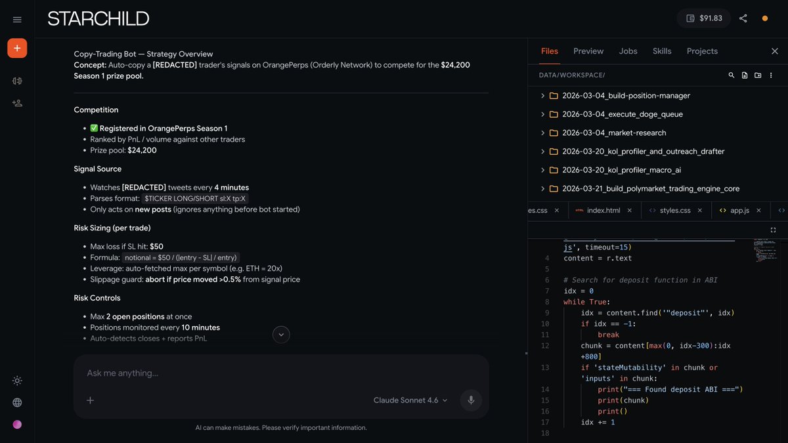
Task: Expand code editor to fullscreen
Action: tap(773, 230)
